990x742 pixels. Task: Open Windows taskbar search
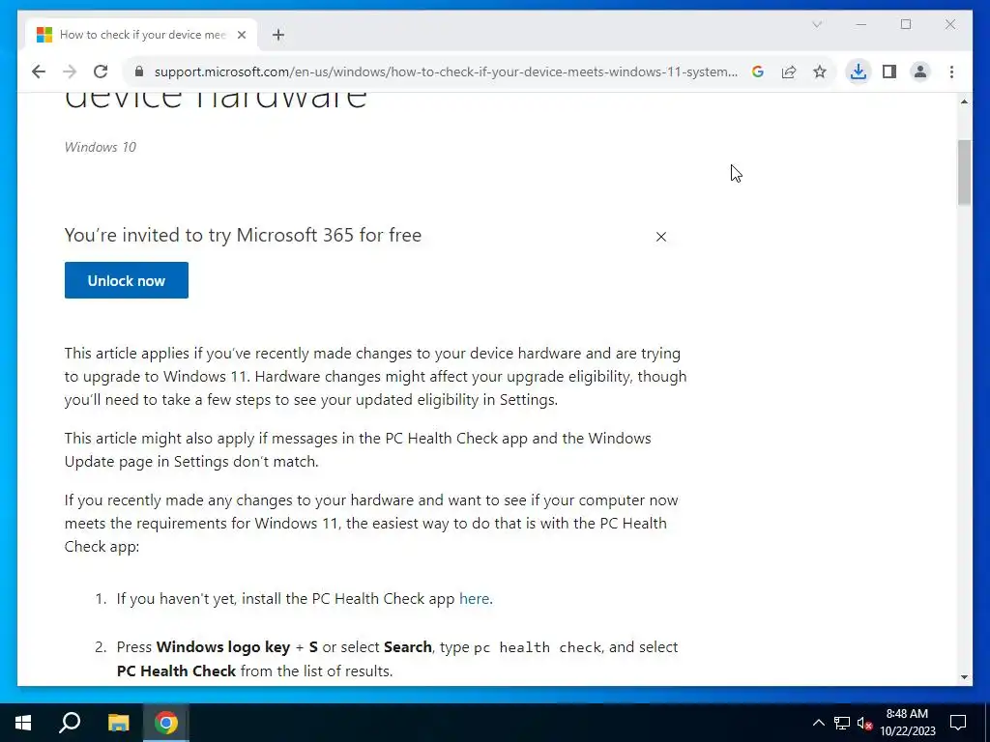pos(70,723)
